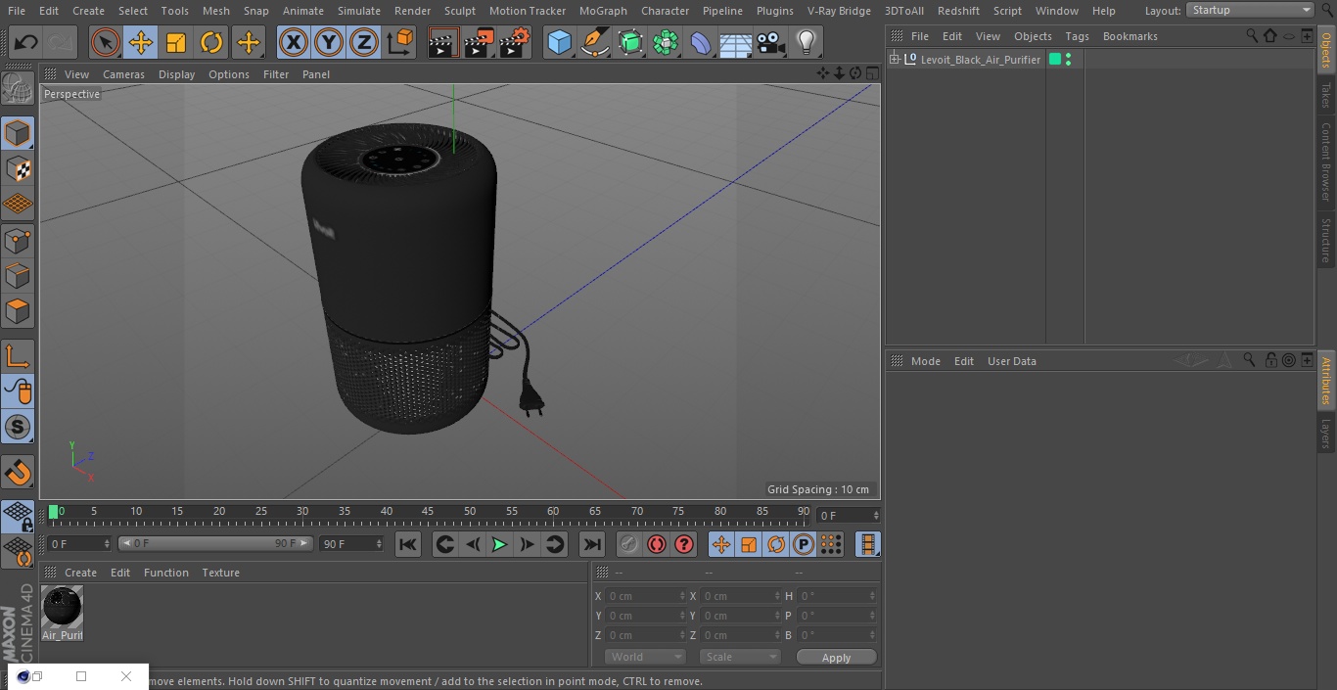Toggle rotation keyframe recording

click(776, 544)
